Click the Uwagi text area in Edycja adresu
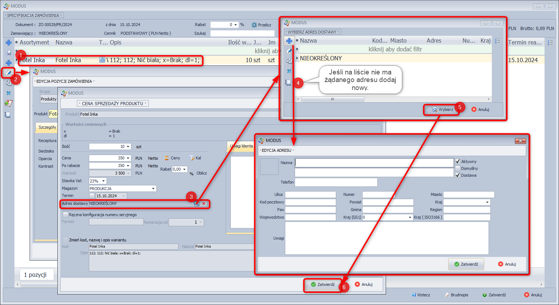 pos(387,238)
